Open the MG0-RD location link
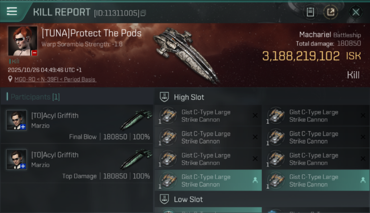The height and width of the screenshot is (213, 370). pos(55,80)
